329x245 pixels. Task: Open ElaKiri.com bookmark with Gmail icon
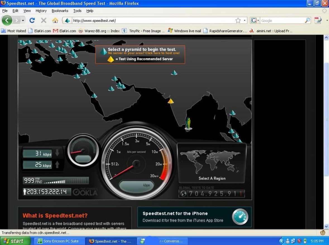click(65, 31)
